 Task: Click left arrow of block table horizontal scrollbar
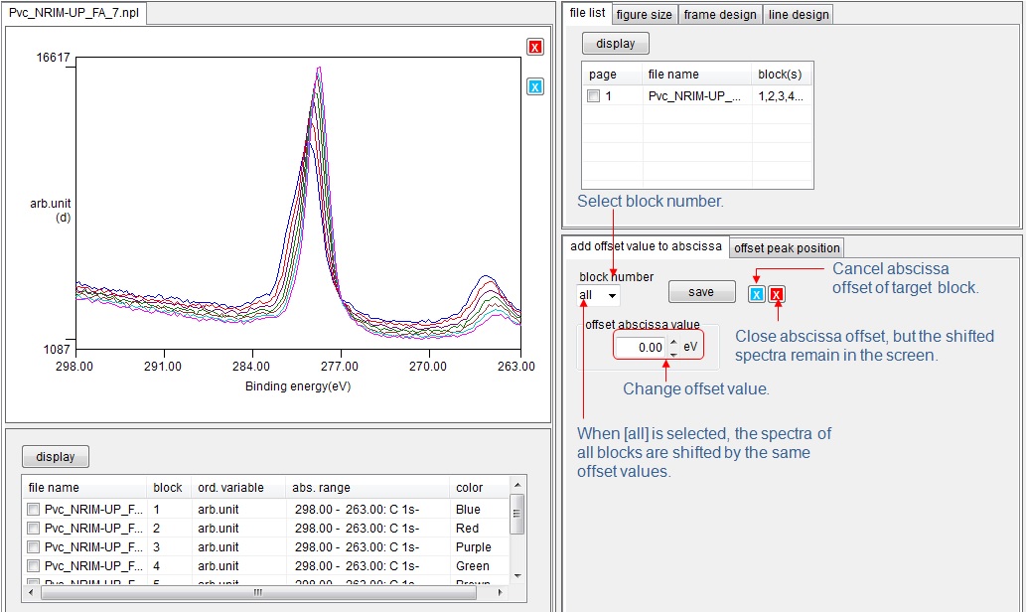point(30,593)
